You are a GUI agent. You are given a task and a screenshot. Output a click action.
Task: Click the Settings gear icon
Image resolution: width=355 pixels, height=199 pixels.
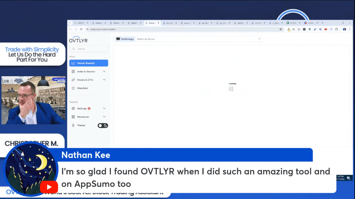tap(73, 109)
